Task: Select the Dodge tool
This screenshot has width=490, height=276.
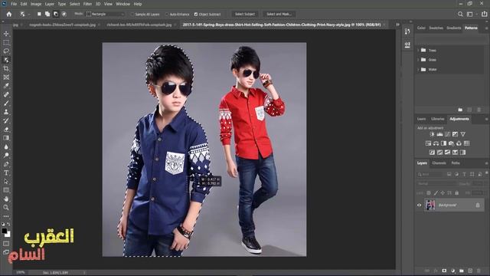Action: (6, 155)
